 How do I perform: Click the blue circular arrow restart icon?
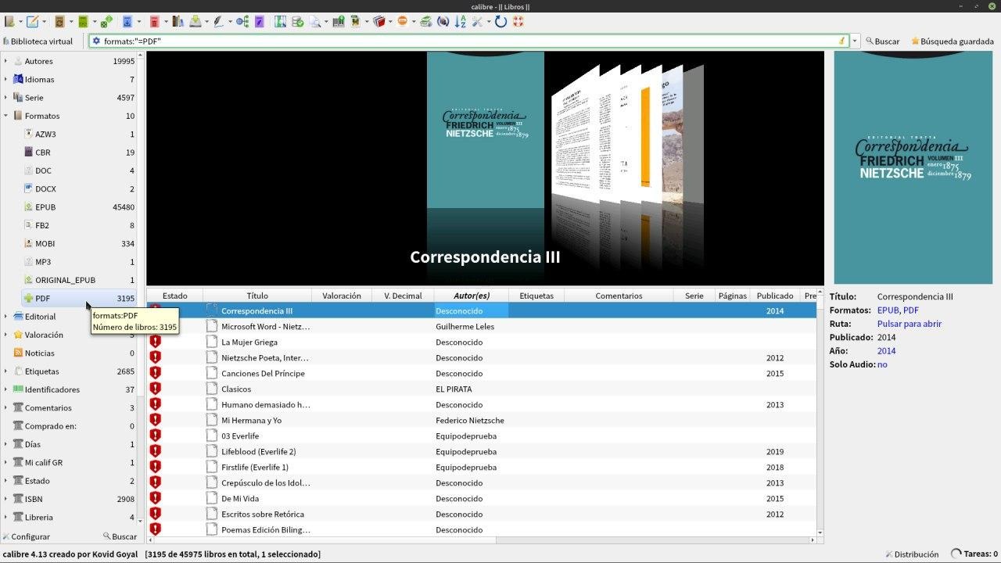[500, 21]
